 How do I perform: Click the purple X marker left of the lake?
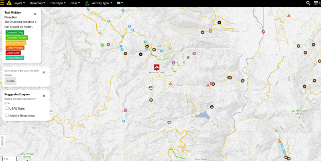point(169,123)
